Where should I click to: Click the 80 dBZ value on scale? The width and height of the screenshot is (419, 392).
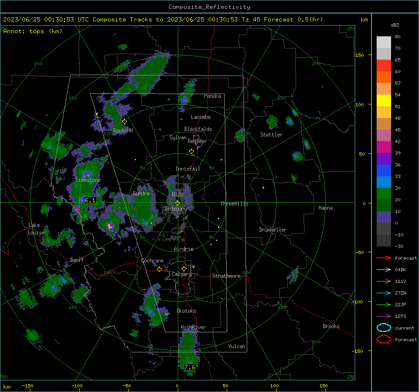click(x=398, y=37)
